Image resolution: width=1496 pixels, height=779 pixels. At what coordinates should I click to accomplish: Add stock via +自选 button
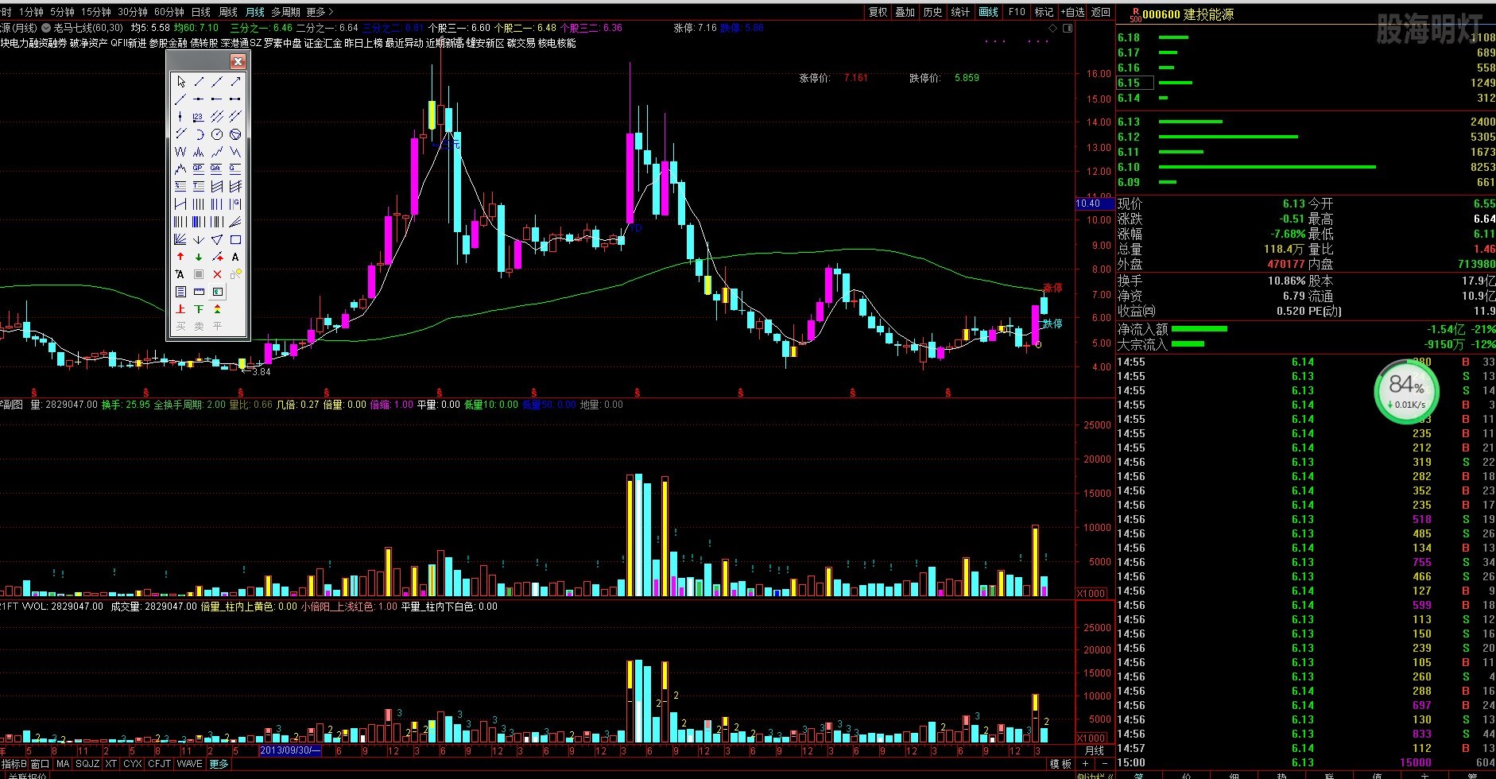pos(1072,12)
